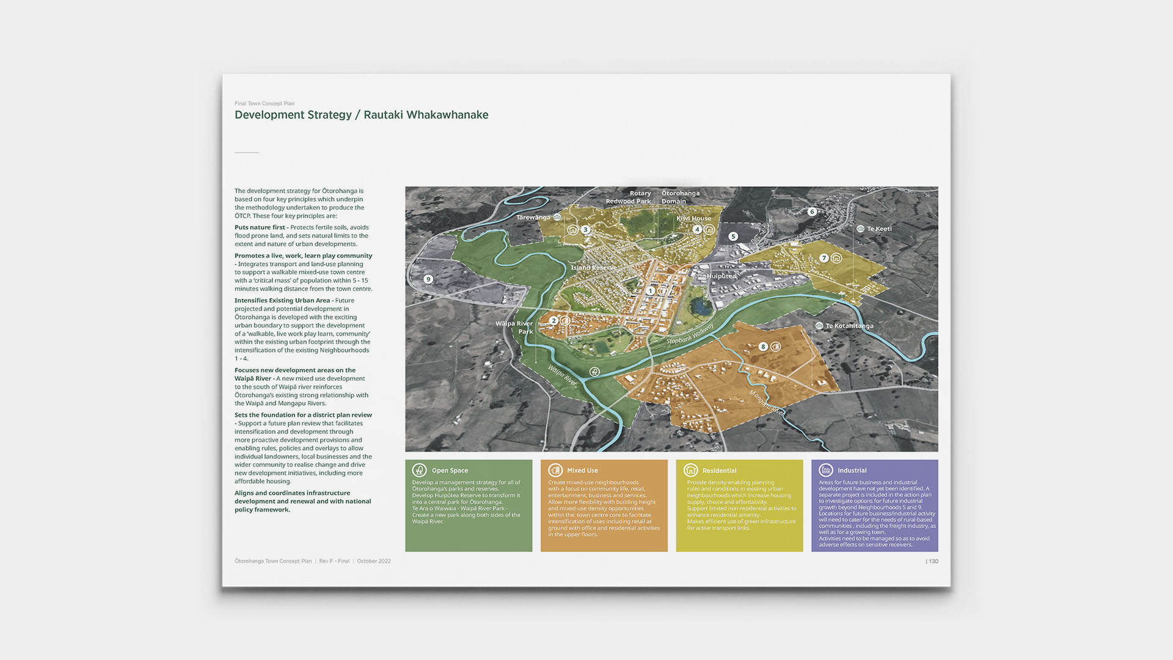Click the 'Ōtorohanga Domain' map label
Screen dimensions: 1173x660
coord(681,197)
